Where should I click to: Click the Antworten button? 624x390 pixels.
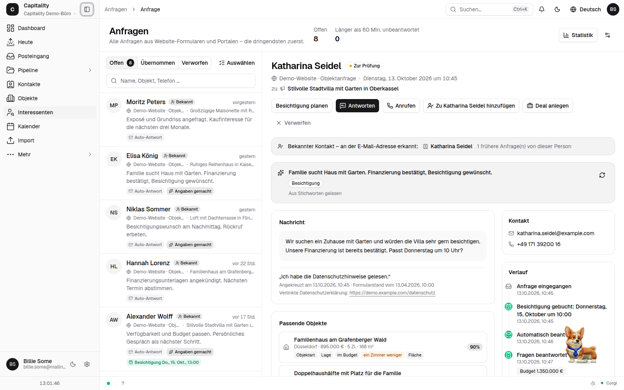click(x=357, y=106)
